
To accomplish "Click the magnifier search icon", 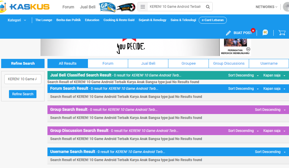I will pos(208,7).
